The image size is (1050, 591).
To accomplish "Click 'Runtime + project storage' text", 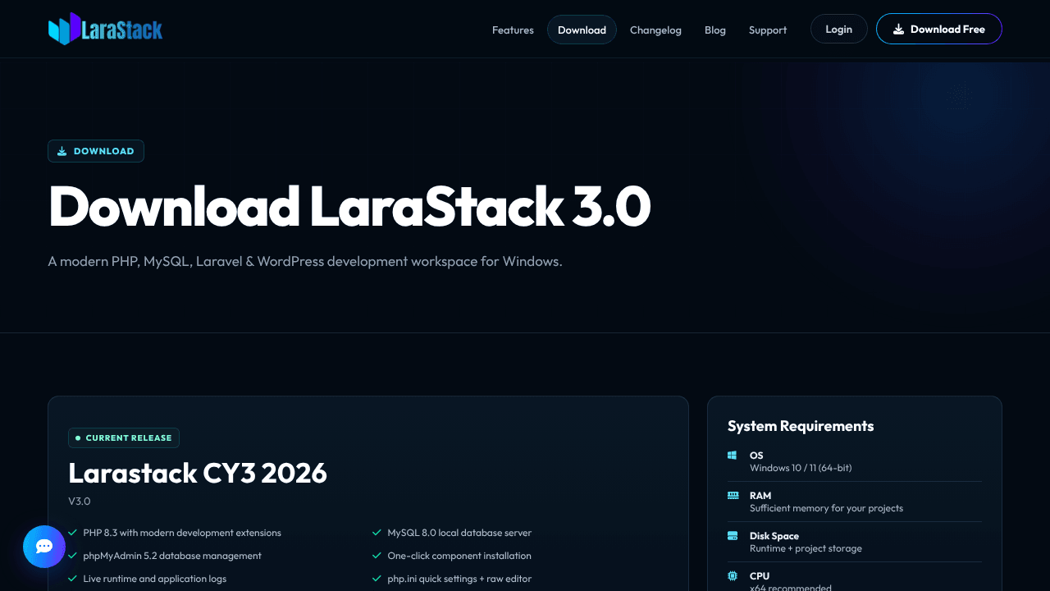I will 806,548.
